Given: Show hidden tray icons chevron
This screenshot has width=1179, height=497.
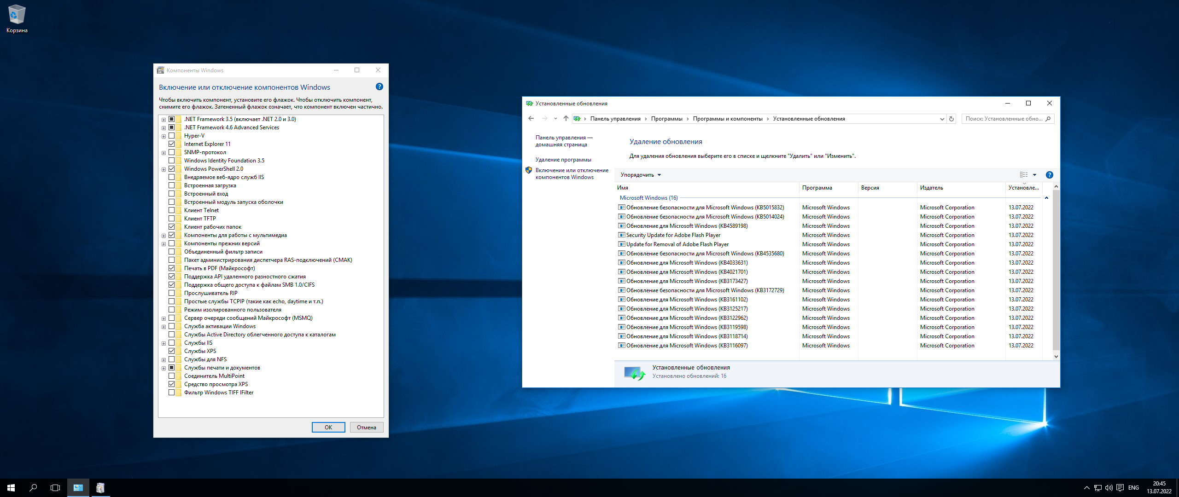Looking at the screenshot, I should coord(1087,488).
